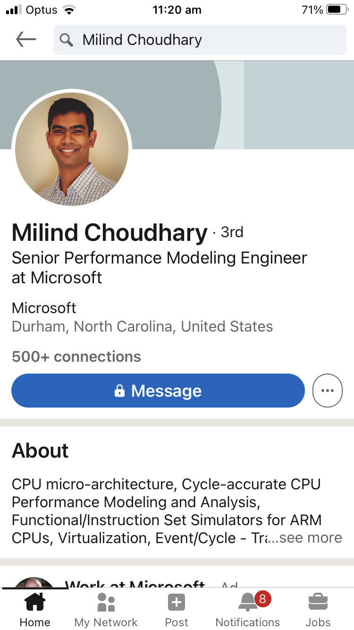Open the three-dot more options button
Screen dimensions: 354x630
[x=328, y=391]
